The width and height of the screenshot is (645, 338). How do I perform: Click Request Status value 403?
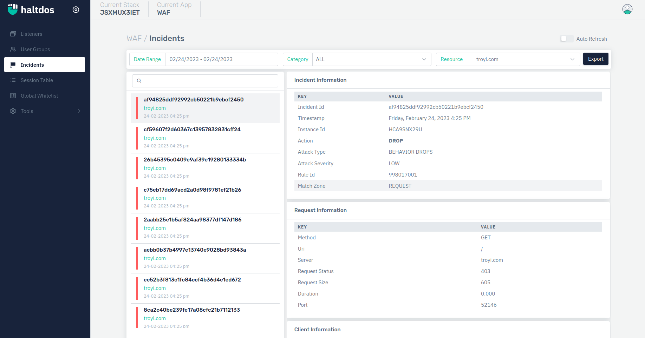486,271
